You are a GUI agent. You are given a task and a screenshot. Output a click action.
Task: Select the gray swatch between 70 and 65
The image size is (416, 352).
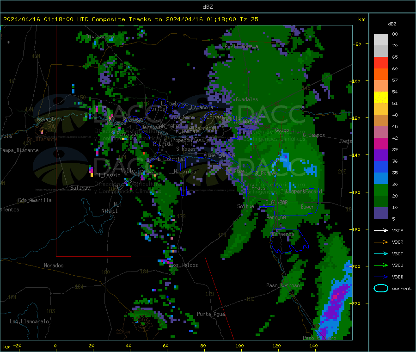pos(381,51)
